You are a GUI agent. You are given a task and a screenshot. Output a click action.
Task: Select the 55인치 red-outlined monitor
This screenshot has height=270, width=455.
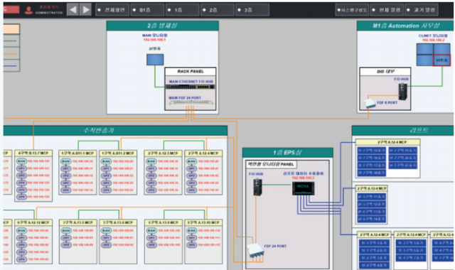click(x=441, y=60)
